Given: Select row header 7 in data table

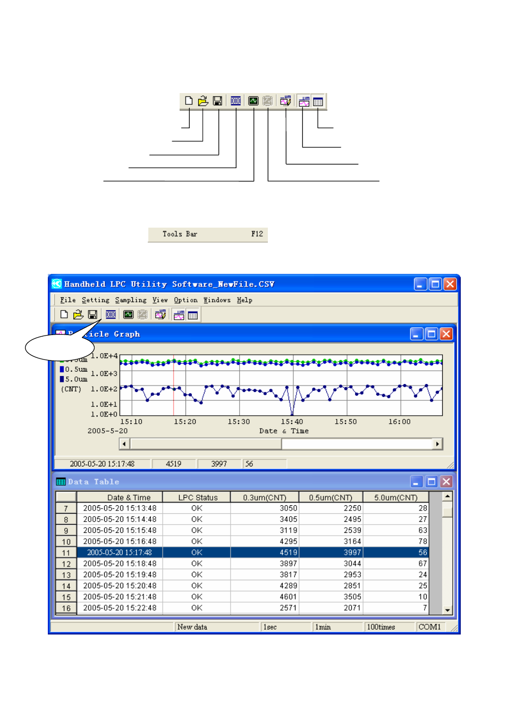Looking at the screenshot, I should click(66, 508).
